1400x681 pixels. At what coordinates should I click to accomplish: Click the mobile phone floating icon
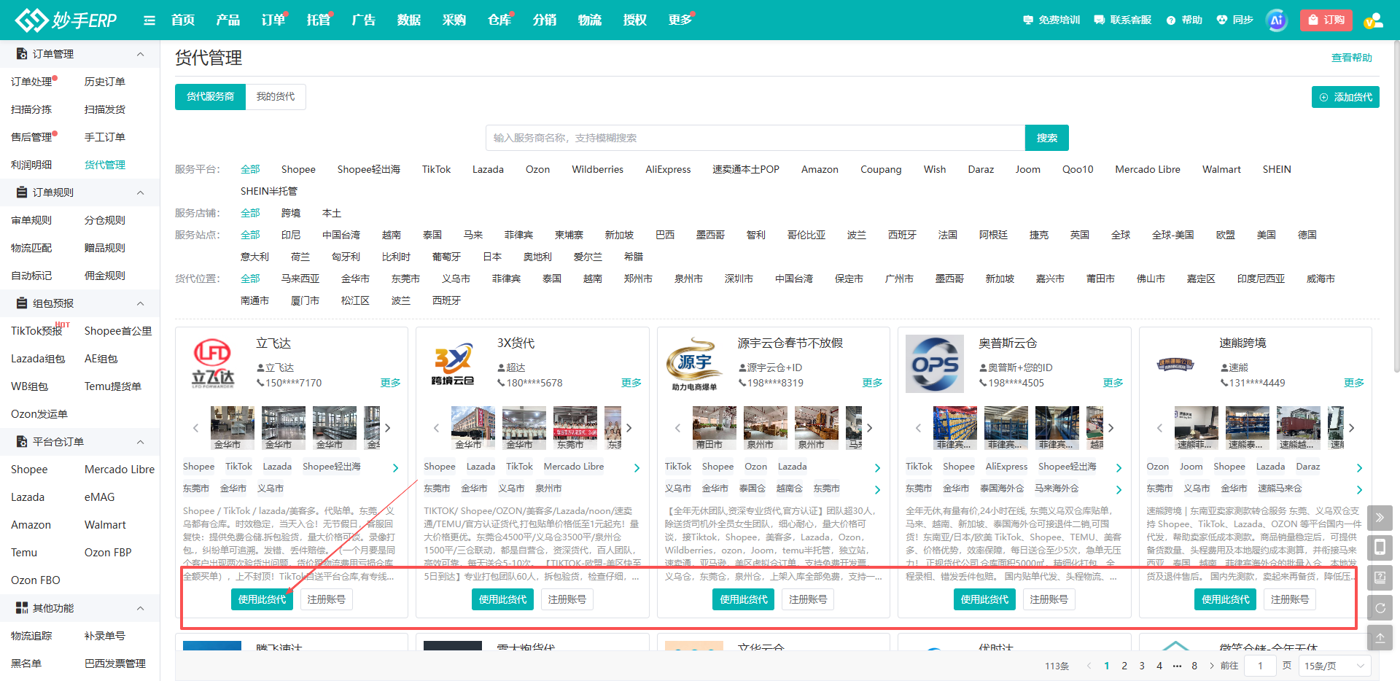point(1380,548)
